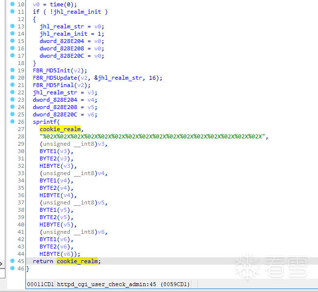318x292 pixels.
Task: Click the 00011CD1 offset in status bar
Action: (41, 284)
